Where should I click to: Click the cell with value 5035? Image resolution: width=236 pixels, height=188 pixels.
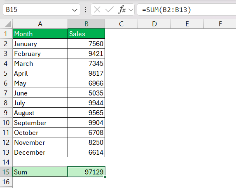point(86,93)
